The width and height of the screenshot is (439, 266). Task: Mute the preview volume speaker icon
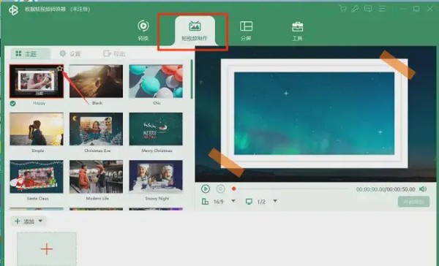coord(423,189)
